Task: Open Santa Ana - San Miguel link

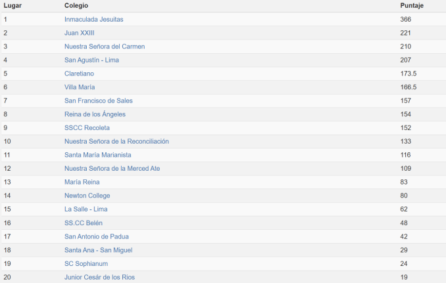Action: tap(99, 250)
